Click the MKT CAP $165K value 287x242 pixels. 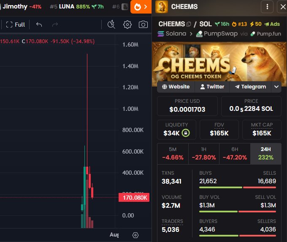(262, 133)
